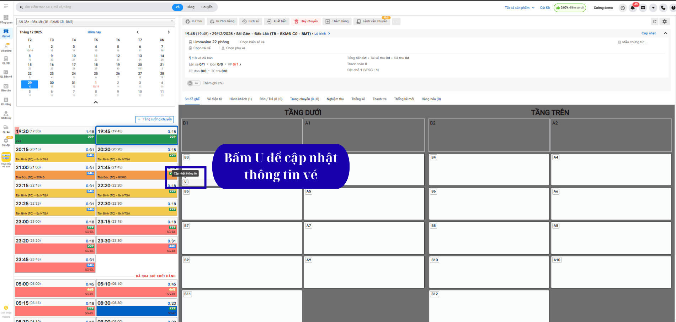Open the notifications bell icon
The width and height of the screenshot is (676, 322).
[x=633, y=8]
